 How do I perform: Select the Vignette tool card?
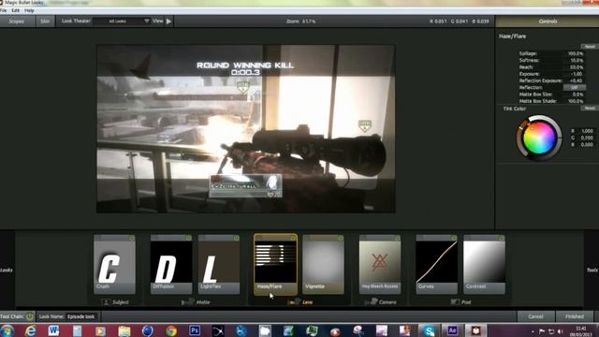tap(323, 264)
